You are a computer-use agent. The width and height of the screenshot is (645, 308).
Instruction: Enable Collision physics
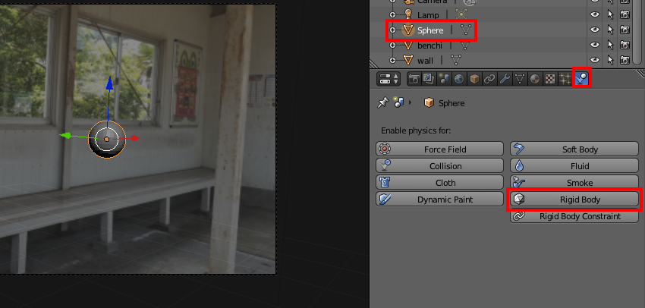point(439,165)
